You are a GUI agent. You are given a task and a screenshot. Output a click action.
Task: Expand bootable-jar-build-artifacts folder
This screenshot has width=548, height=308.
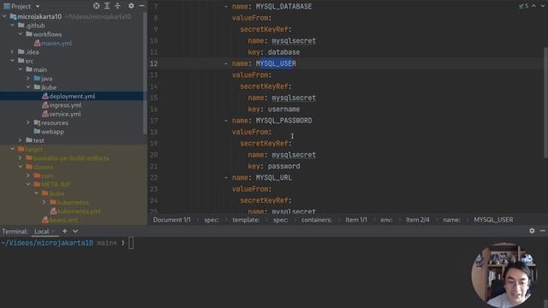coord(21,157)
